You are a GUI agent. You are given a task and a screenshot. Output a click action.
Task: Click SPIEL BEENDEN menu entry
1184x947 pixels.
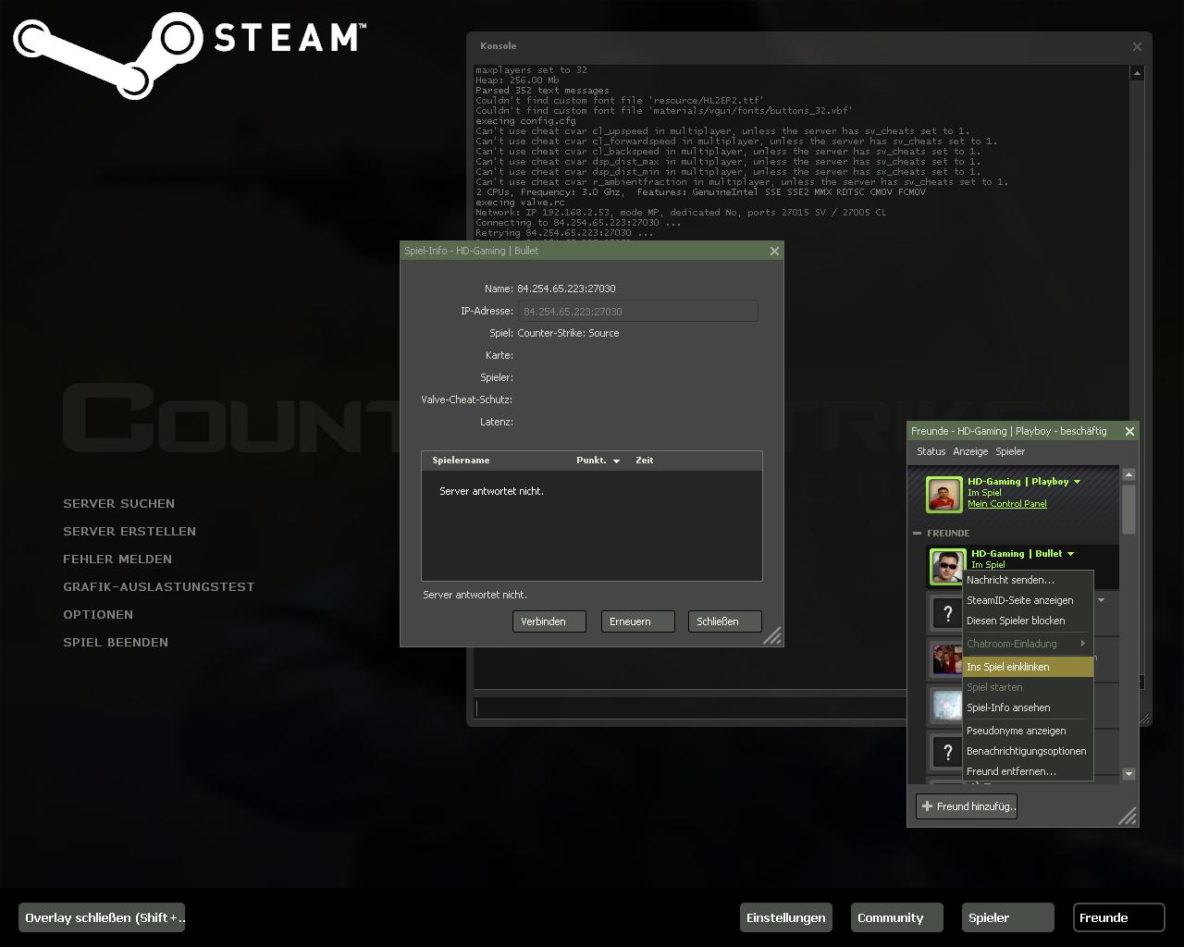click(116, 642)
